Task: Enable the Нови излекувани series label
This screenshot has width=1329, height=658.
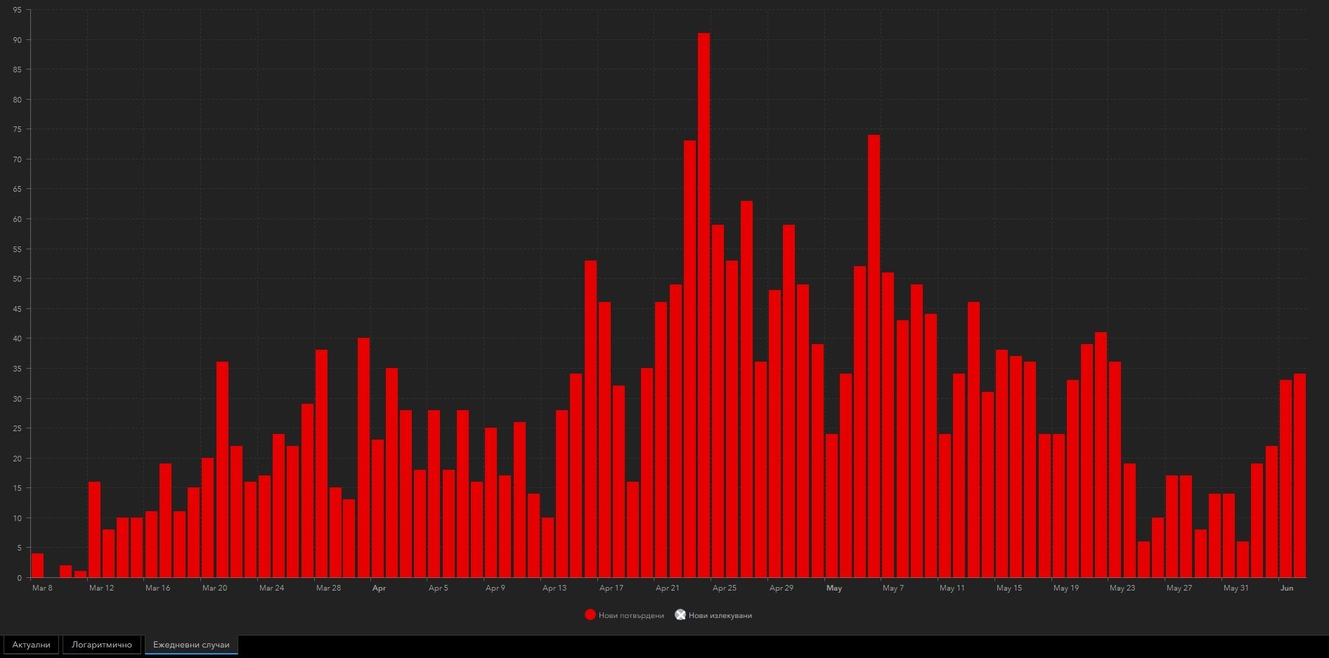Action: (720, 616)
